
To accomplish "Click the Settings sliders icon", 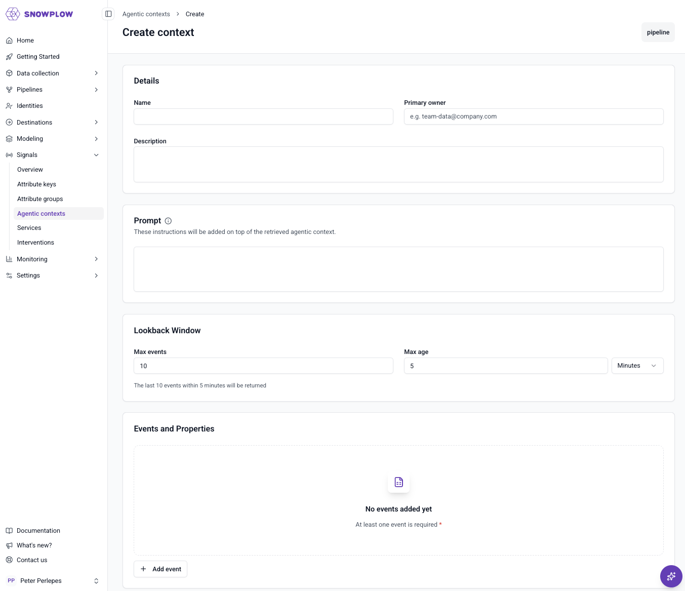I will (9, 275).
